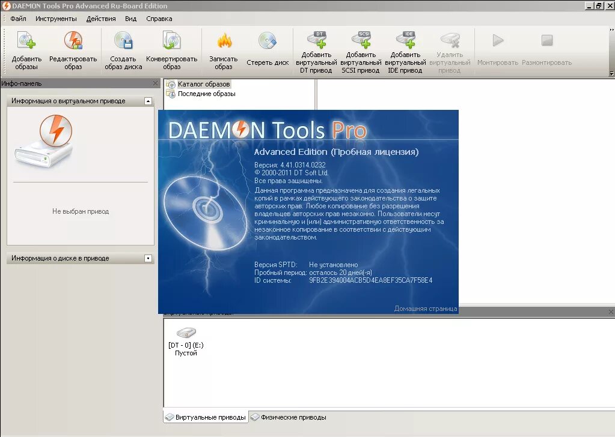Open the Справка menu
Screen dimensions: 615x437
pos(159,19)
